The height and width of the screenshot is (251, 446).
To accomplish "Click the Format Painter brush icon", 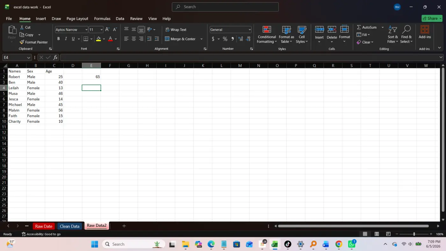I will coord(22,42).
